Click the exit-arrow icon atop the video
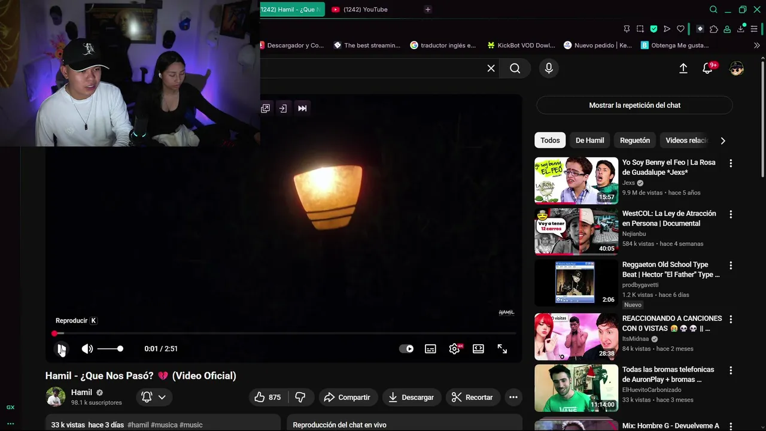This screenshot has width=766, height=431. (283, 108)
